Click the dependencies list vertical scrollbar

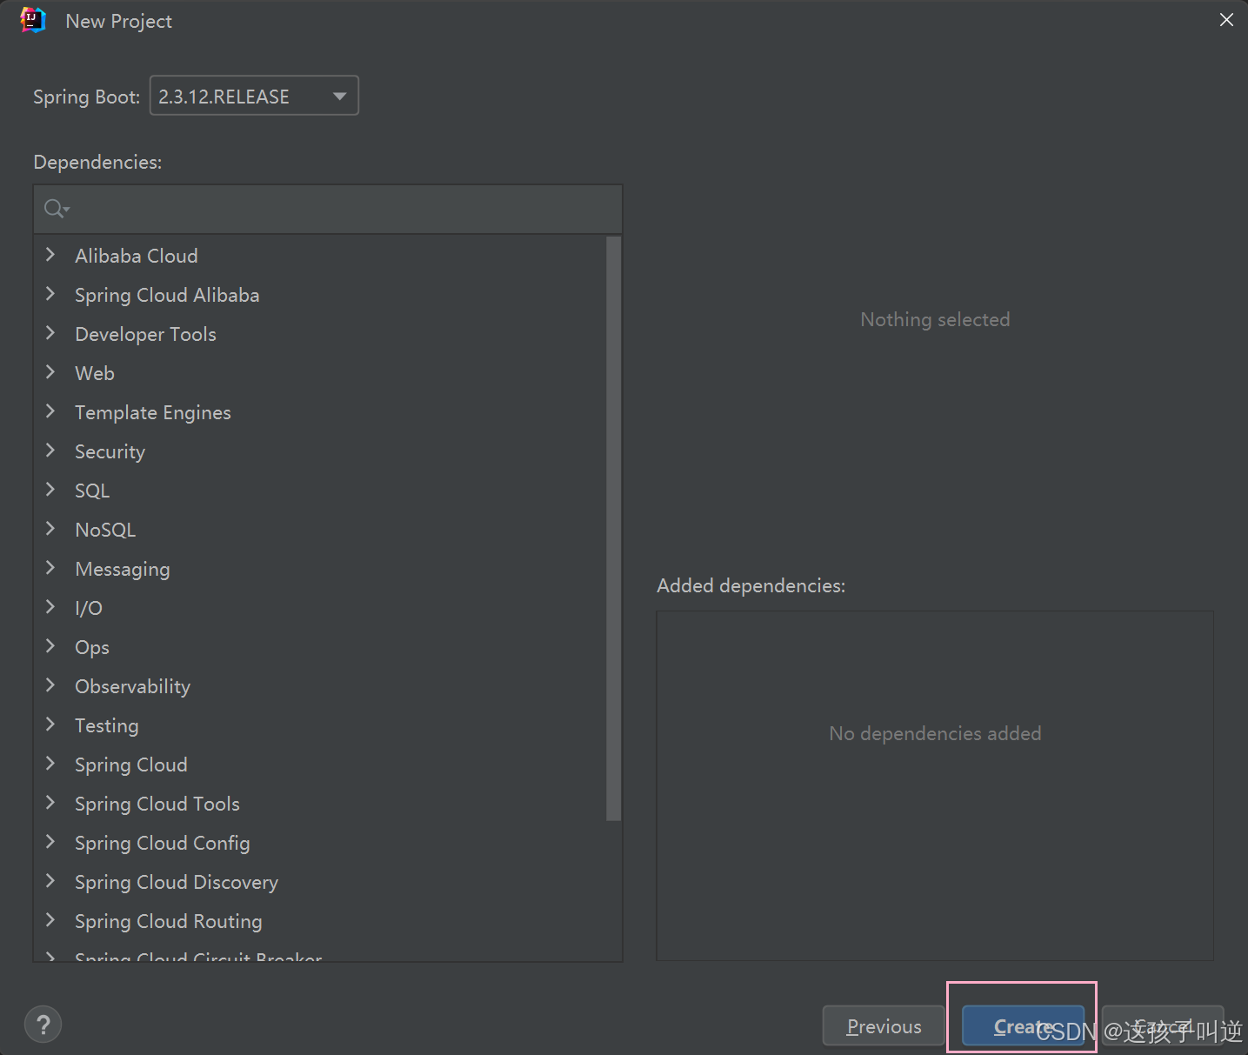coord(613,528)
